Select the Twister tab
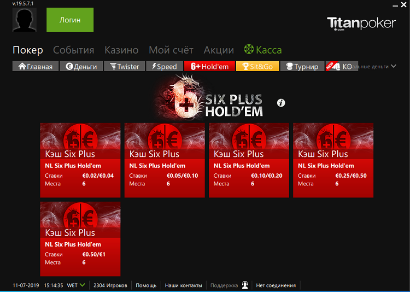The height and width of the screenshot is (292, 410). coord(124,66)
